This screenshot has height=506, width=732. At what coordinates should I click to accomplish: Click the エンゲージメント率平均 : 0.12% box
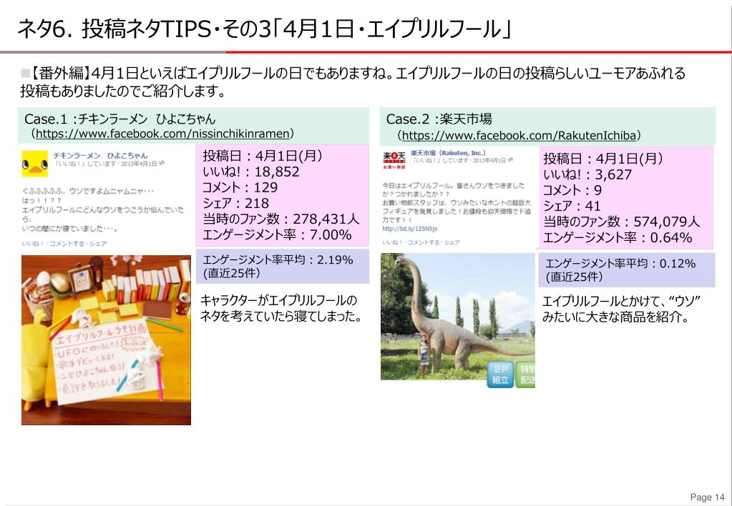(x=627, y=269)
